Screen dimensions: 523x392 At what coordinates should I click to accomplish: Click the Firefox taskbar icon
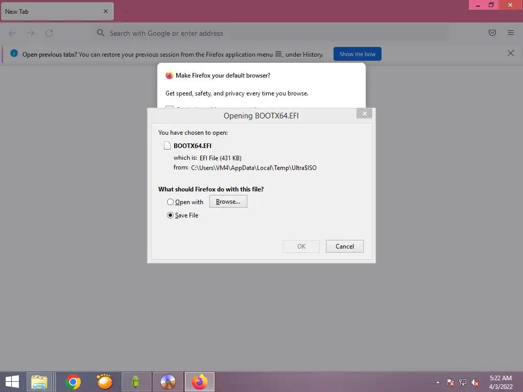click(200, 382)
